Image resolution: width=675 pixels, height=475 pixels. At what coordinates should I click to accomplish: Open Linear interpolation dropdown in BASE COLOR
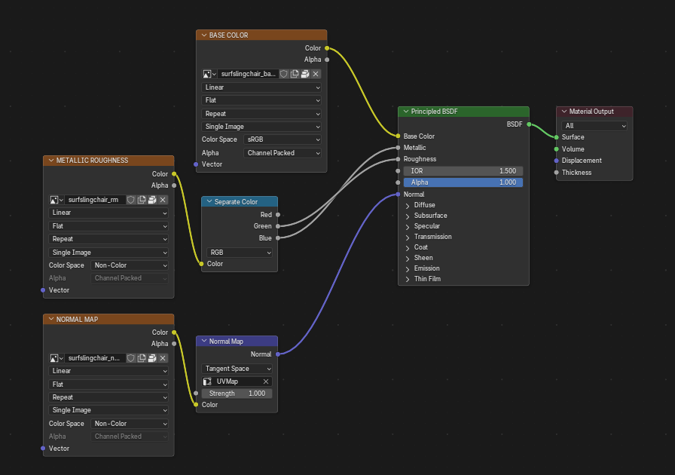pos(261,87)
